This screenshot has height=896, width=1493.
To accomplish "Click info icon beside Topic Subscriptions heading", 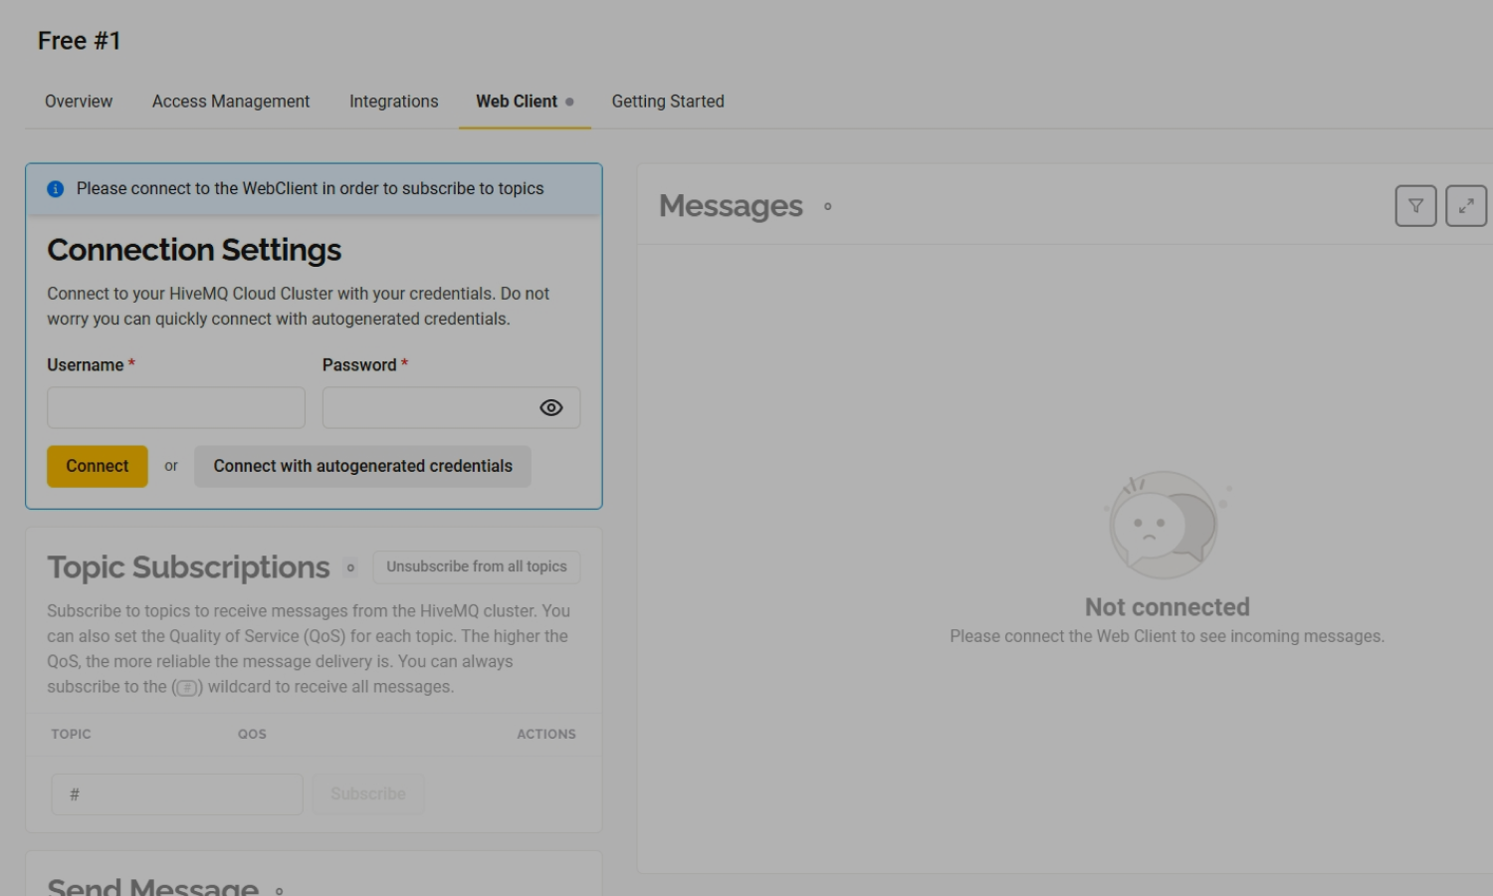I will point(350,567).
